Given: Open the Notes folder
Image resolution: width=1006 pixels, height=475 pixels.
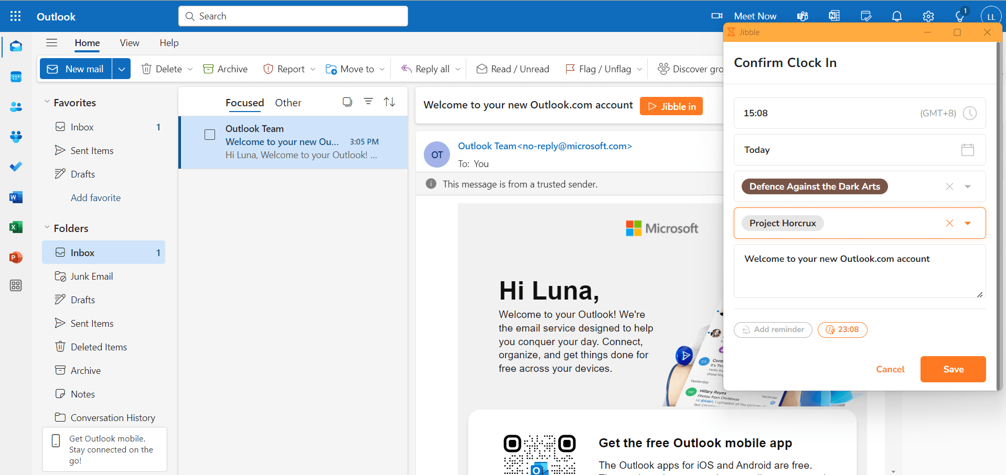Looking at the screenshot, I should pos(104,394).
